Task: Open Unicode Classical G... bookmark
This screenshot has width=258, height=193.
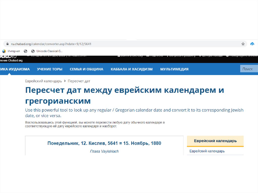Action: (47, 51)
